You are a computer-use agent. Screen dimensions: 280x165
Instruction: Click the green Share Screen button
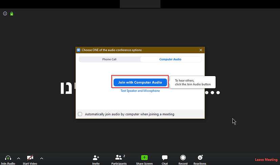(144, 160)
